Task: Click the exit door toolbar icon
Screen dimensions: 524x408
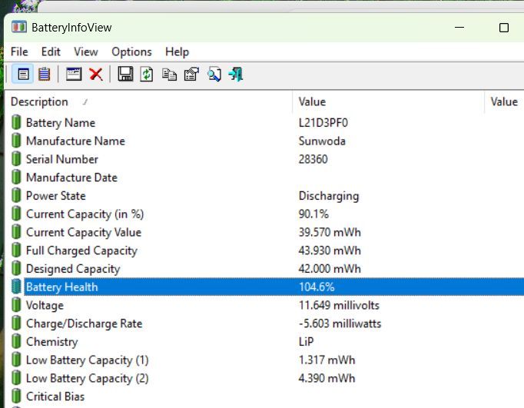Action: pyautogui.click(x=236, y=75)
